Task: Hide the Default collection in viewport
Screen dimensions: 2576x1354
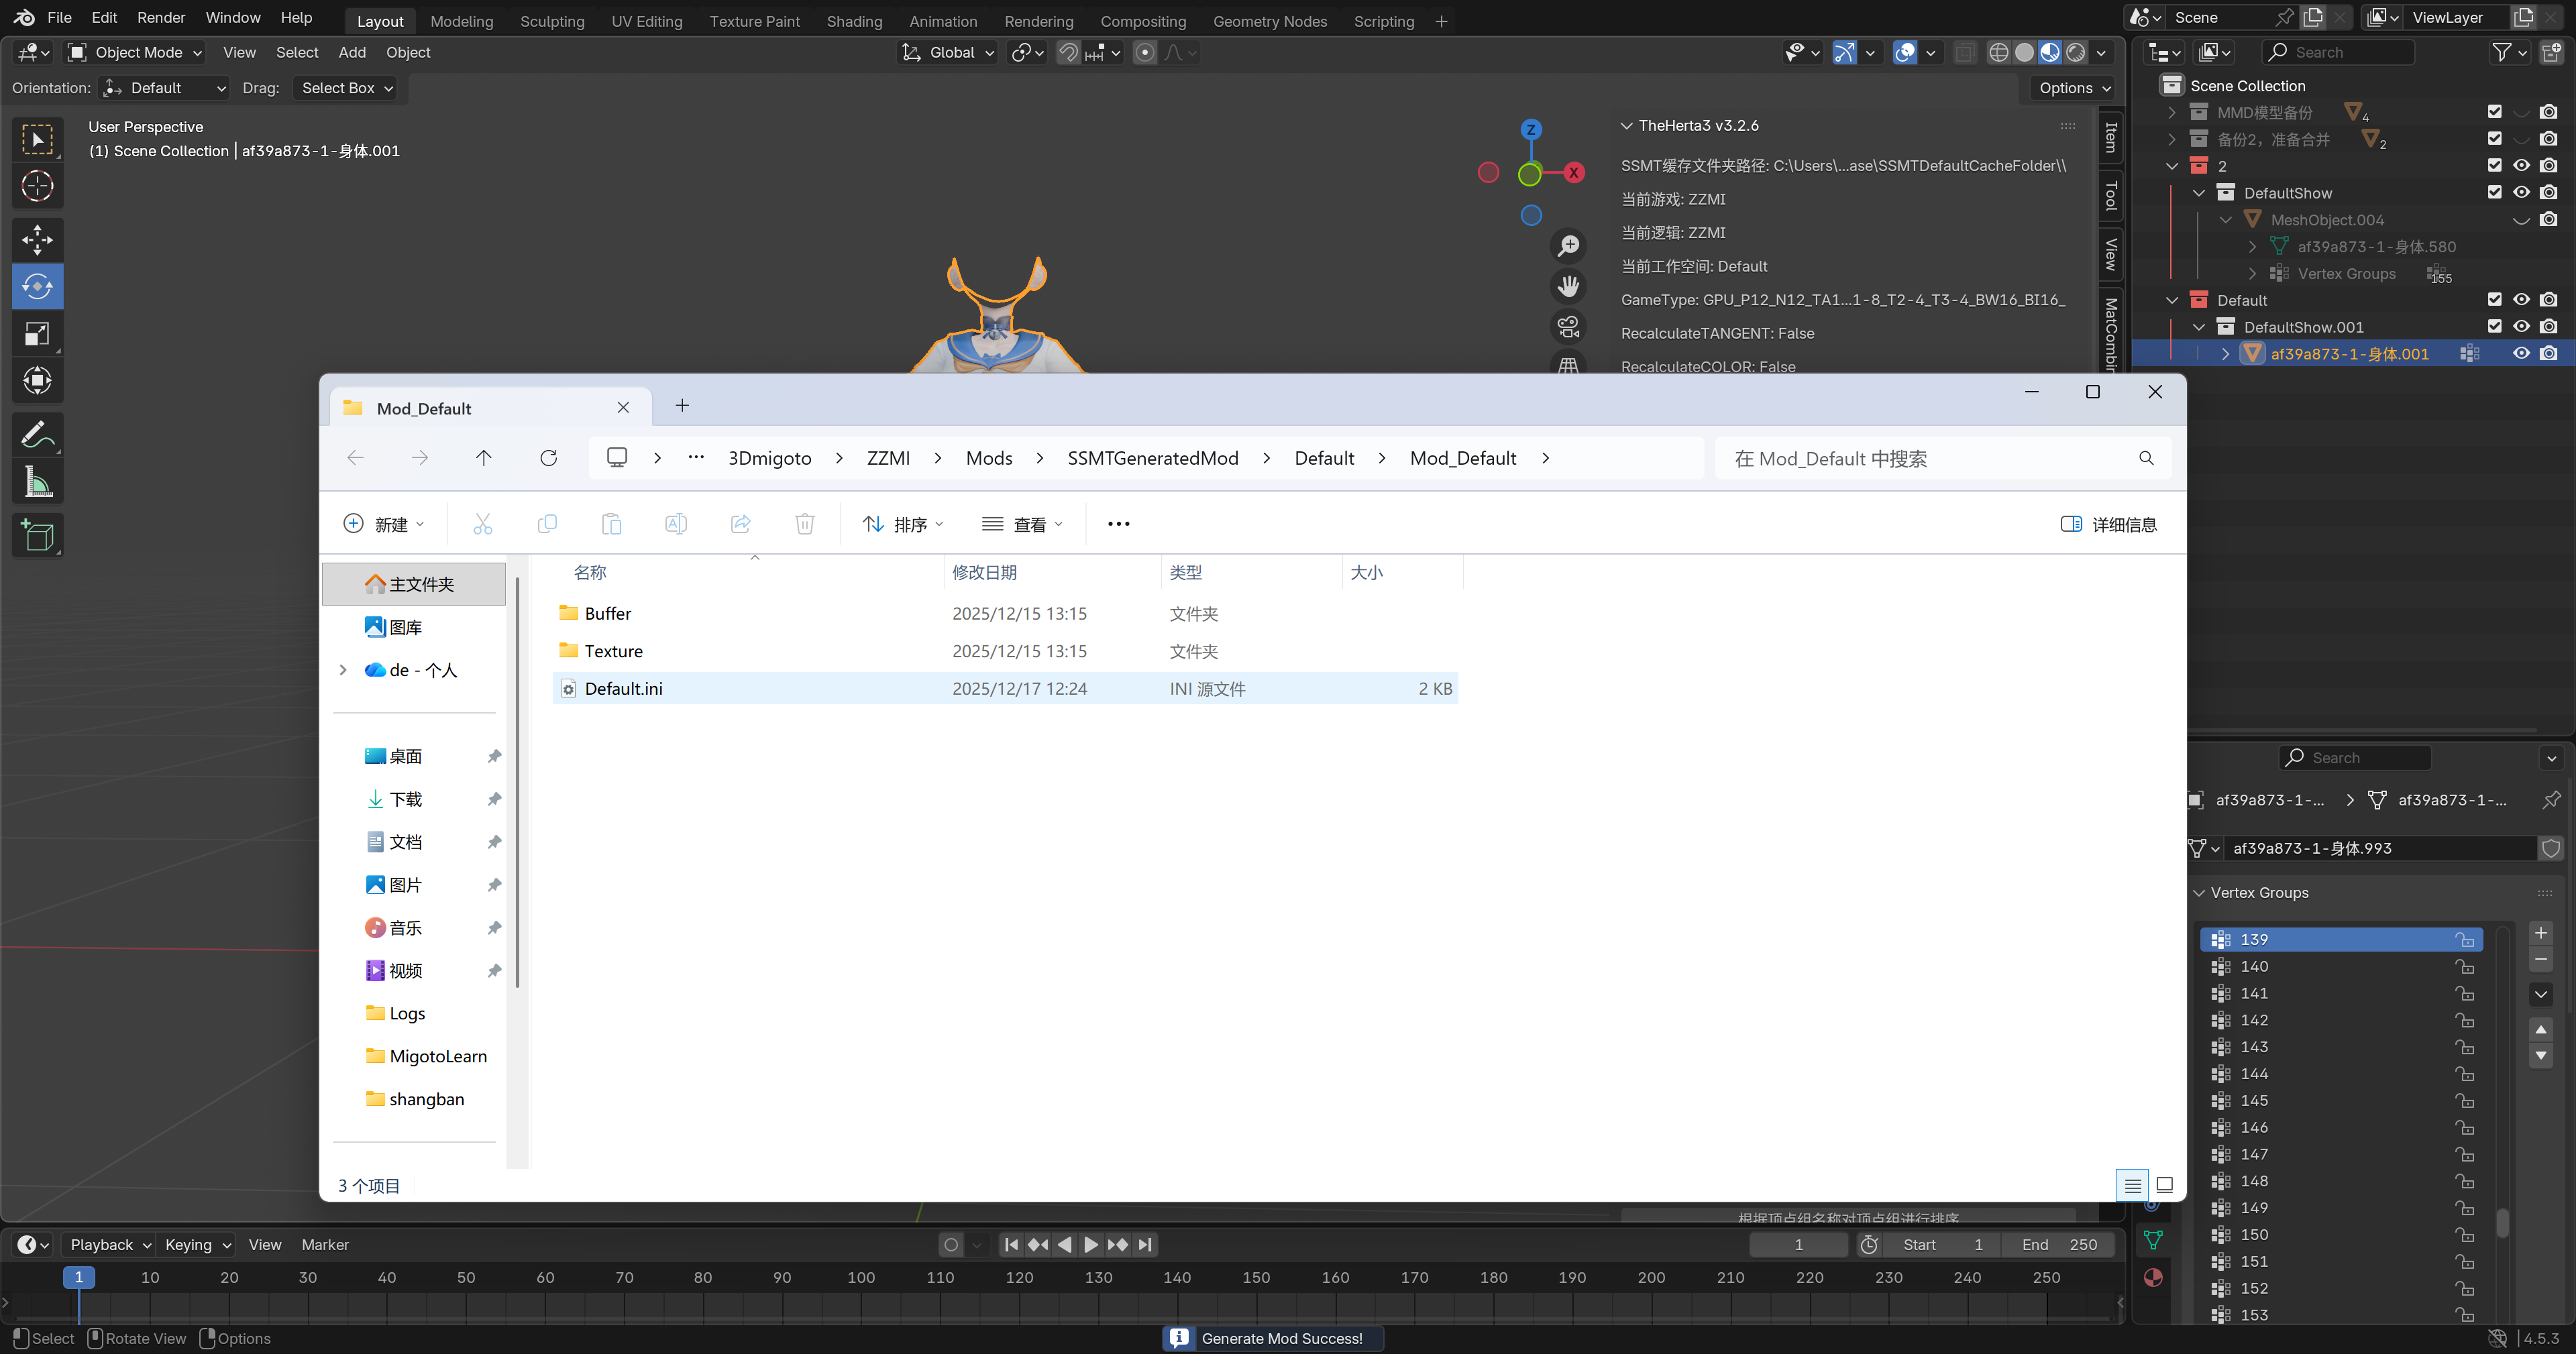Action: click(x=2521, y=300)
